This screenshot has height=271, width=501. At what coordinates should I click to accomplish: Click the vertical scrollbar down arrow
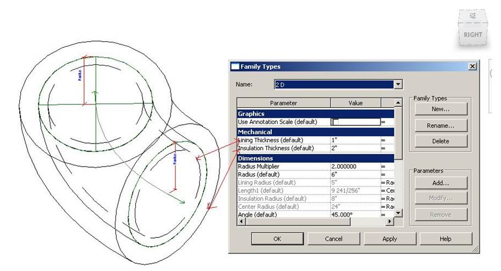tap(399, 213)
